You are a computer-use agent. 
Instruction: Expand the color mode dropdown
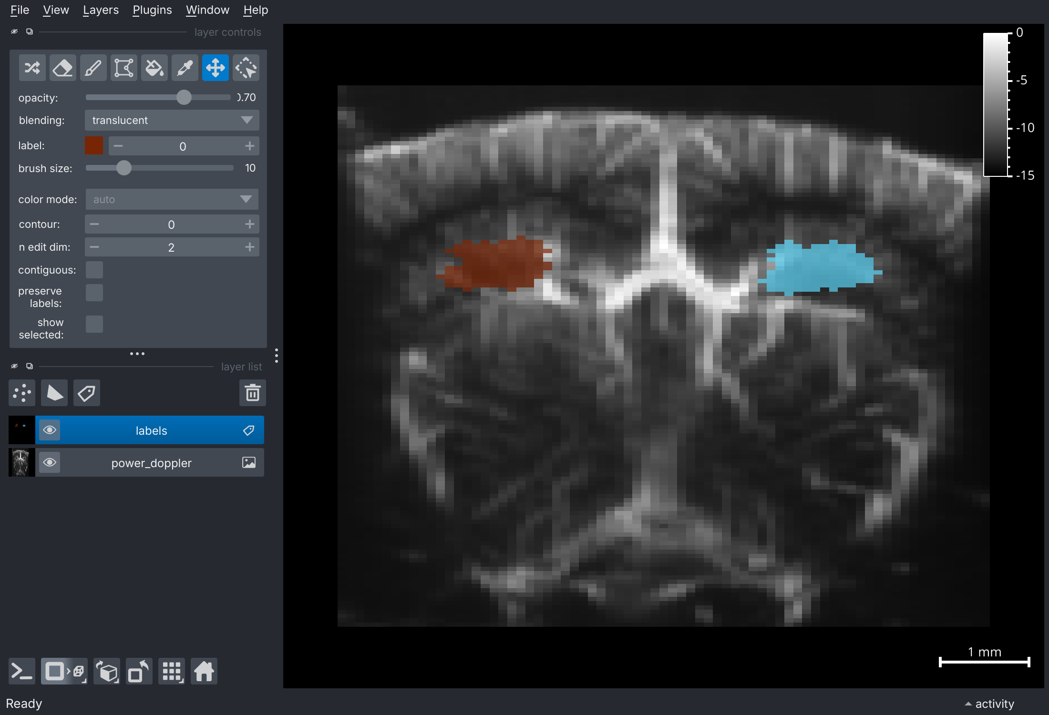[172, 199]
